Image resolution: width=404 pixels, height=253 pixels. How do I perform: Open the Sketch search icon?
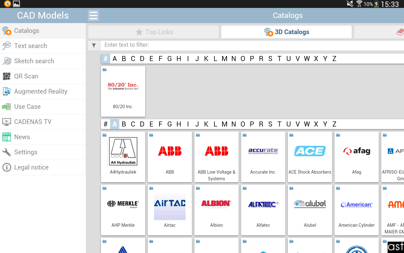click(x=7, y=61)
